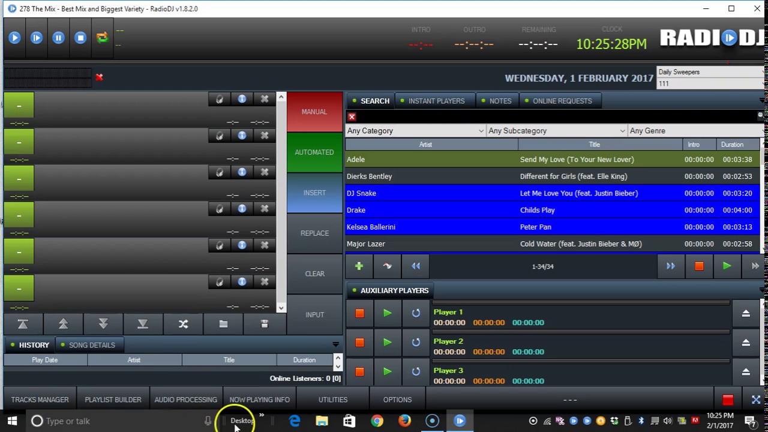
Task: Go to next search results page
Action: (670, 266)
